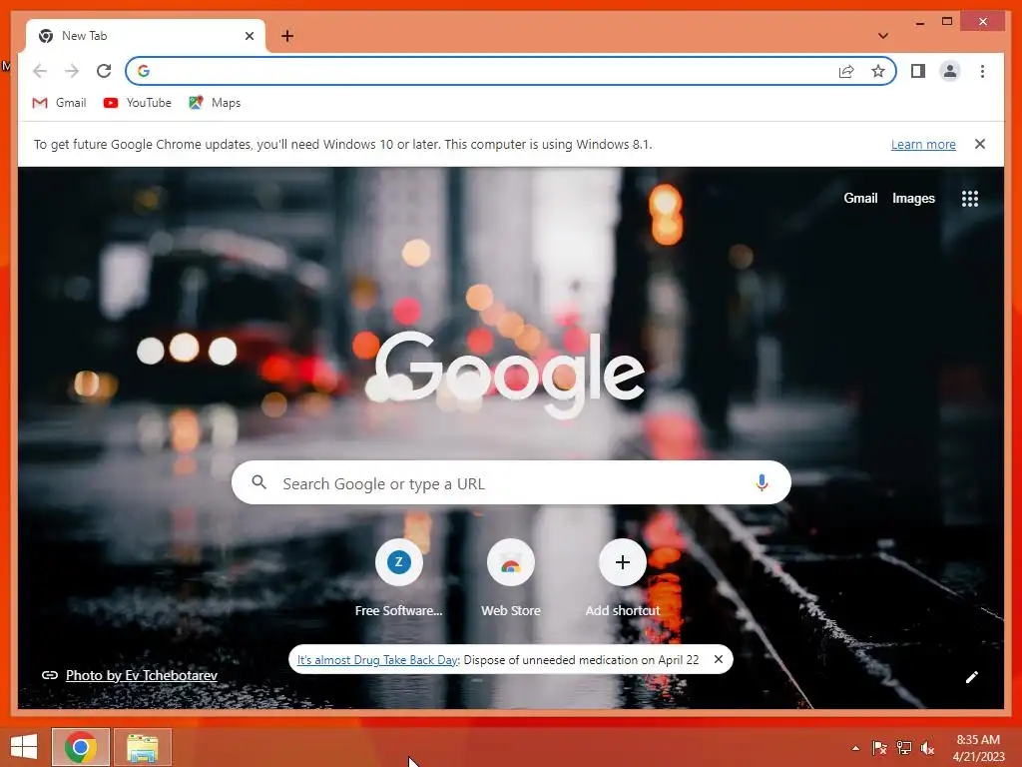Open Chrome's three-dot menu
This screenshot has height=767, width=1022.
coord(982,71)
